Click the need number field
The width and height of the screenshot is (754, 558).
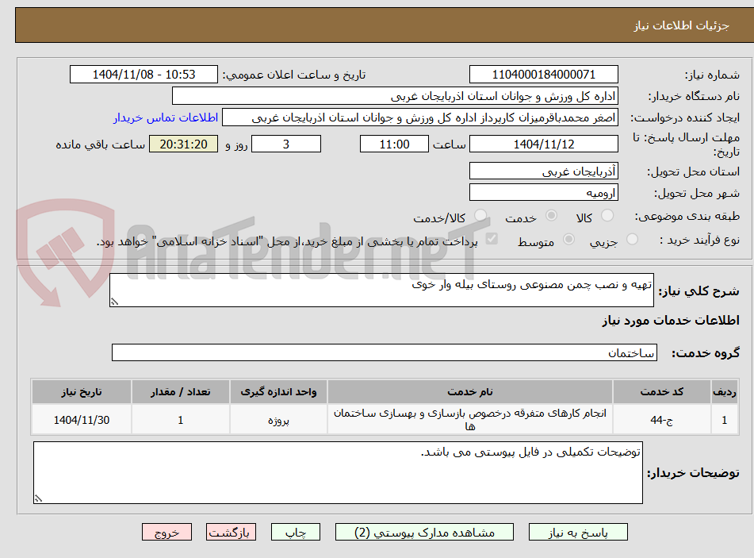coord(543,75)
